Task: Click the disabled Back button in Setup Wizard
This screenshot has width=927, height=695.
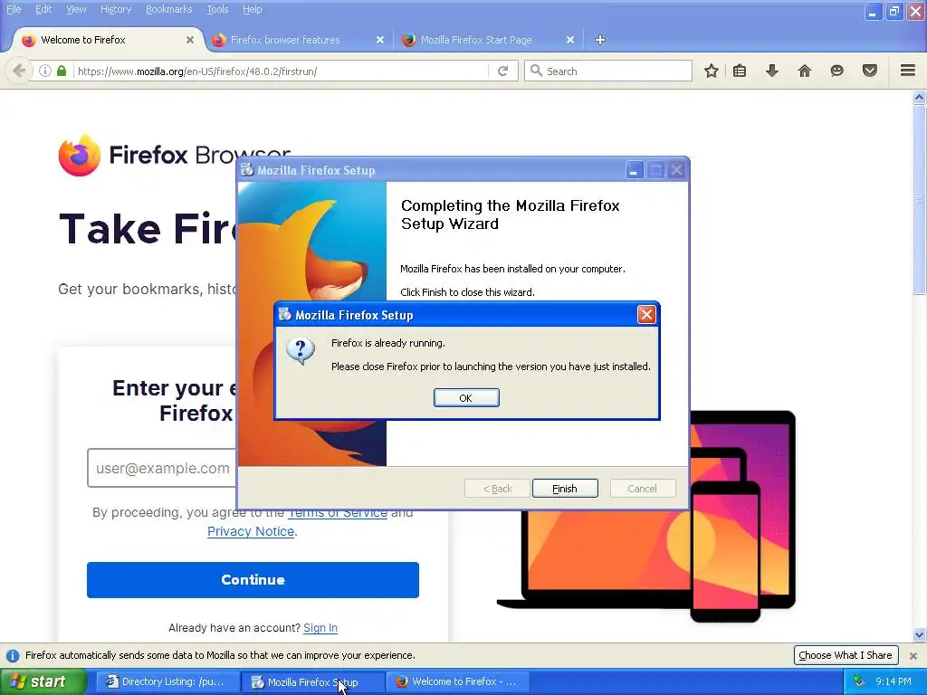Action: pos(497,488)
